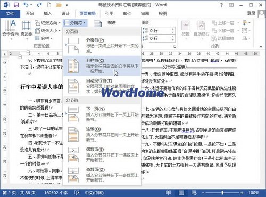Choose 自动换行符(T) text wrapping break
The image size is (266, 197).
pyautogui.click(x=102, y=86)
